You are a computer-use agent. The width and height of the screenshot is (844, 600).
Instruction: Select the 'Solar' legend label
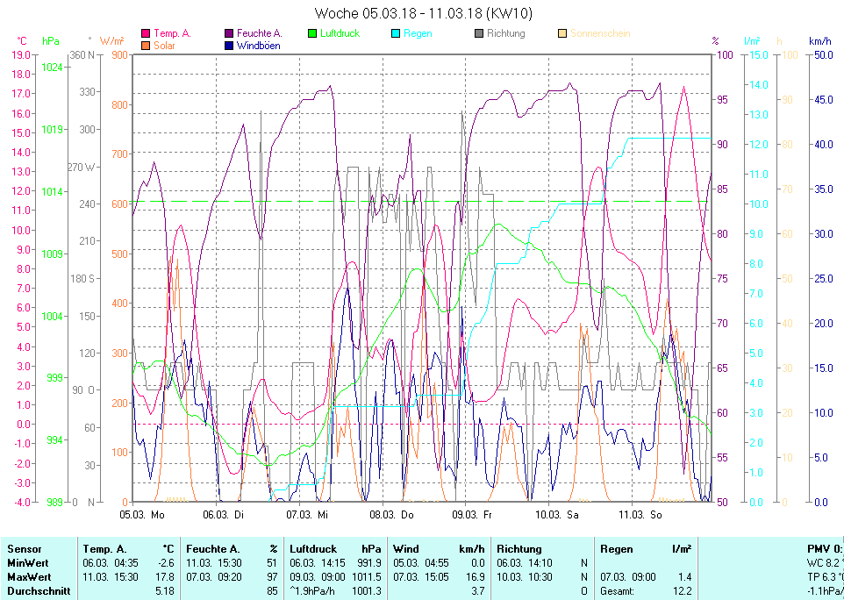(x=164, y=46)
